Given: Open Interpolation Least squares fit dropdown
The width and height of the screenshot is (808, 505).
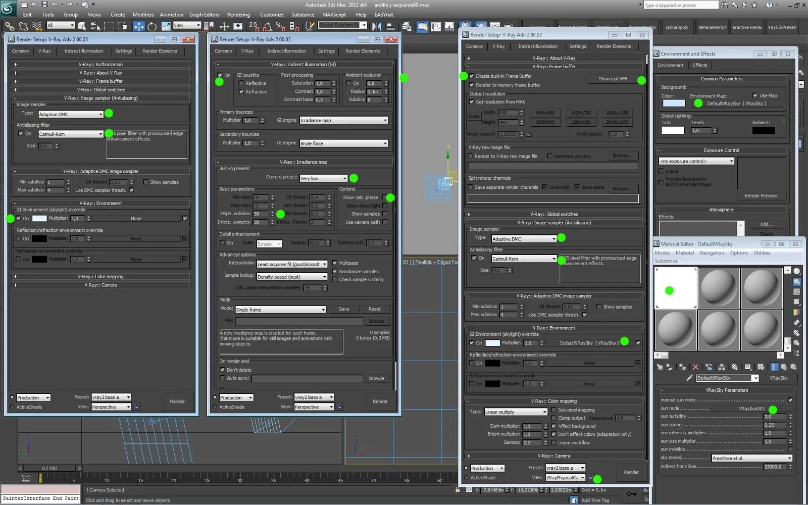Looking at the screenshot, I should coord(292,264).
